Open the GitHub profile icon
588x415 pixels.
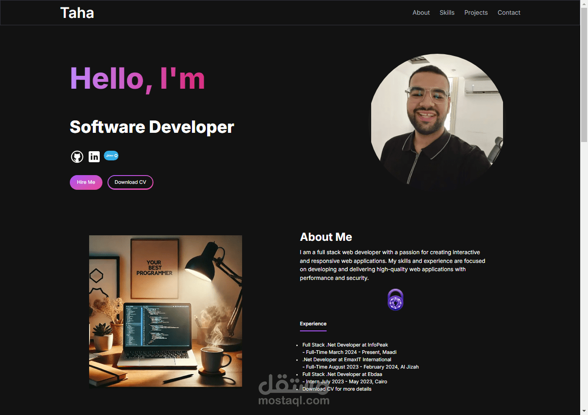(x=77, y=157)
